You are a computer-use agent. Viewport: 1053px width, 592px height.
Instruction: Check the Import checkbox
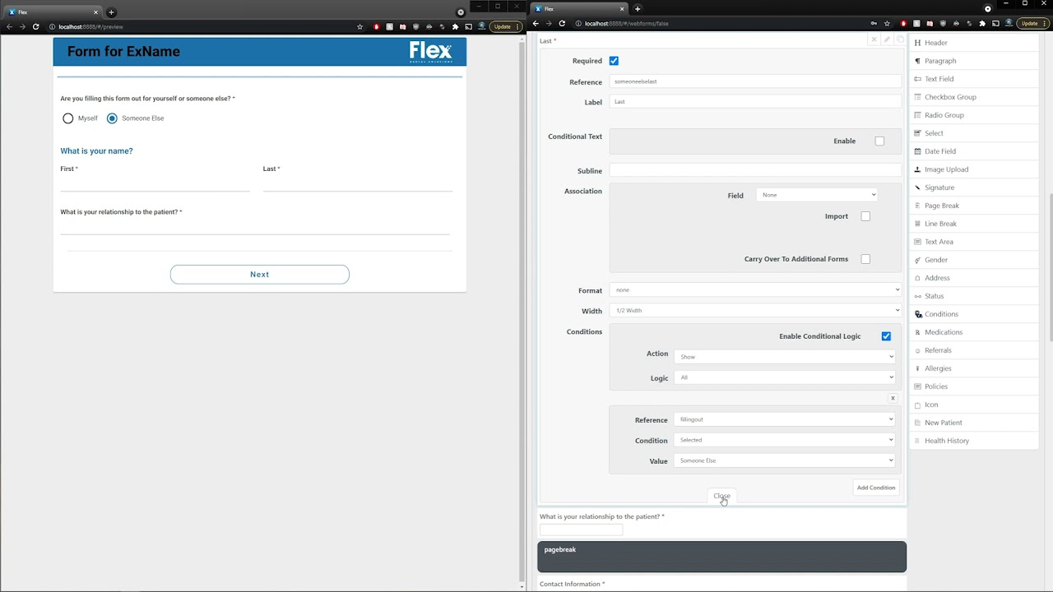865,216
